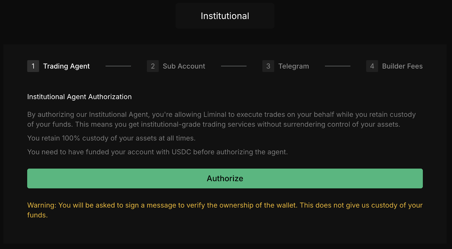Click the USDC funding requirement sentence
The height and width of the screenshot is (249, 452).
pyautogui.click(x=157, y=152)
